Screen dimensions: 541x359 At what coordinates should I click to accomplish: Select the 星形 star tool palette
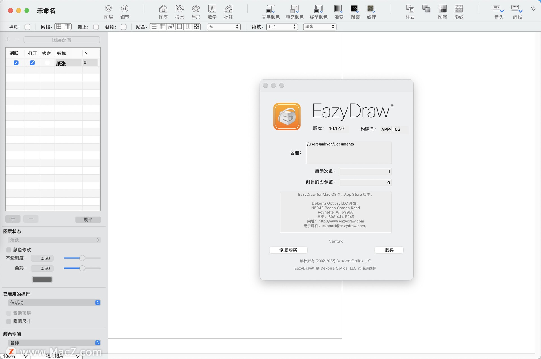point(196,12)
